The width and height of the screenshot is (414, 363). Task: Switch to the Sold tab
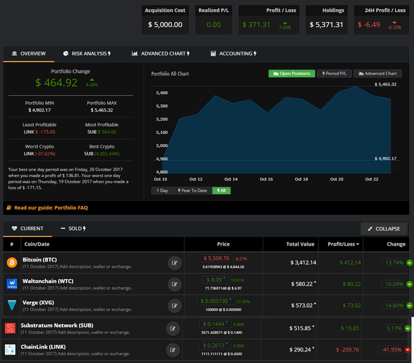pos(73,229)
